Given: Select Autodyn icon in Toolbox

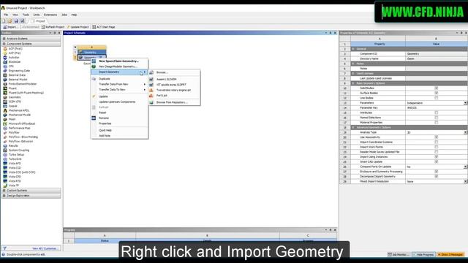Looking at the screenshot, I should pyautogui.click(x=5, y=58).
